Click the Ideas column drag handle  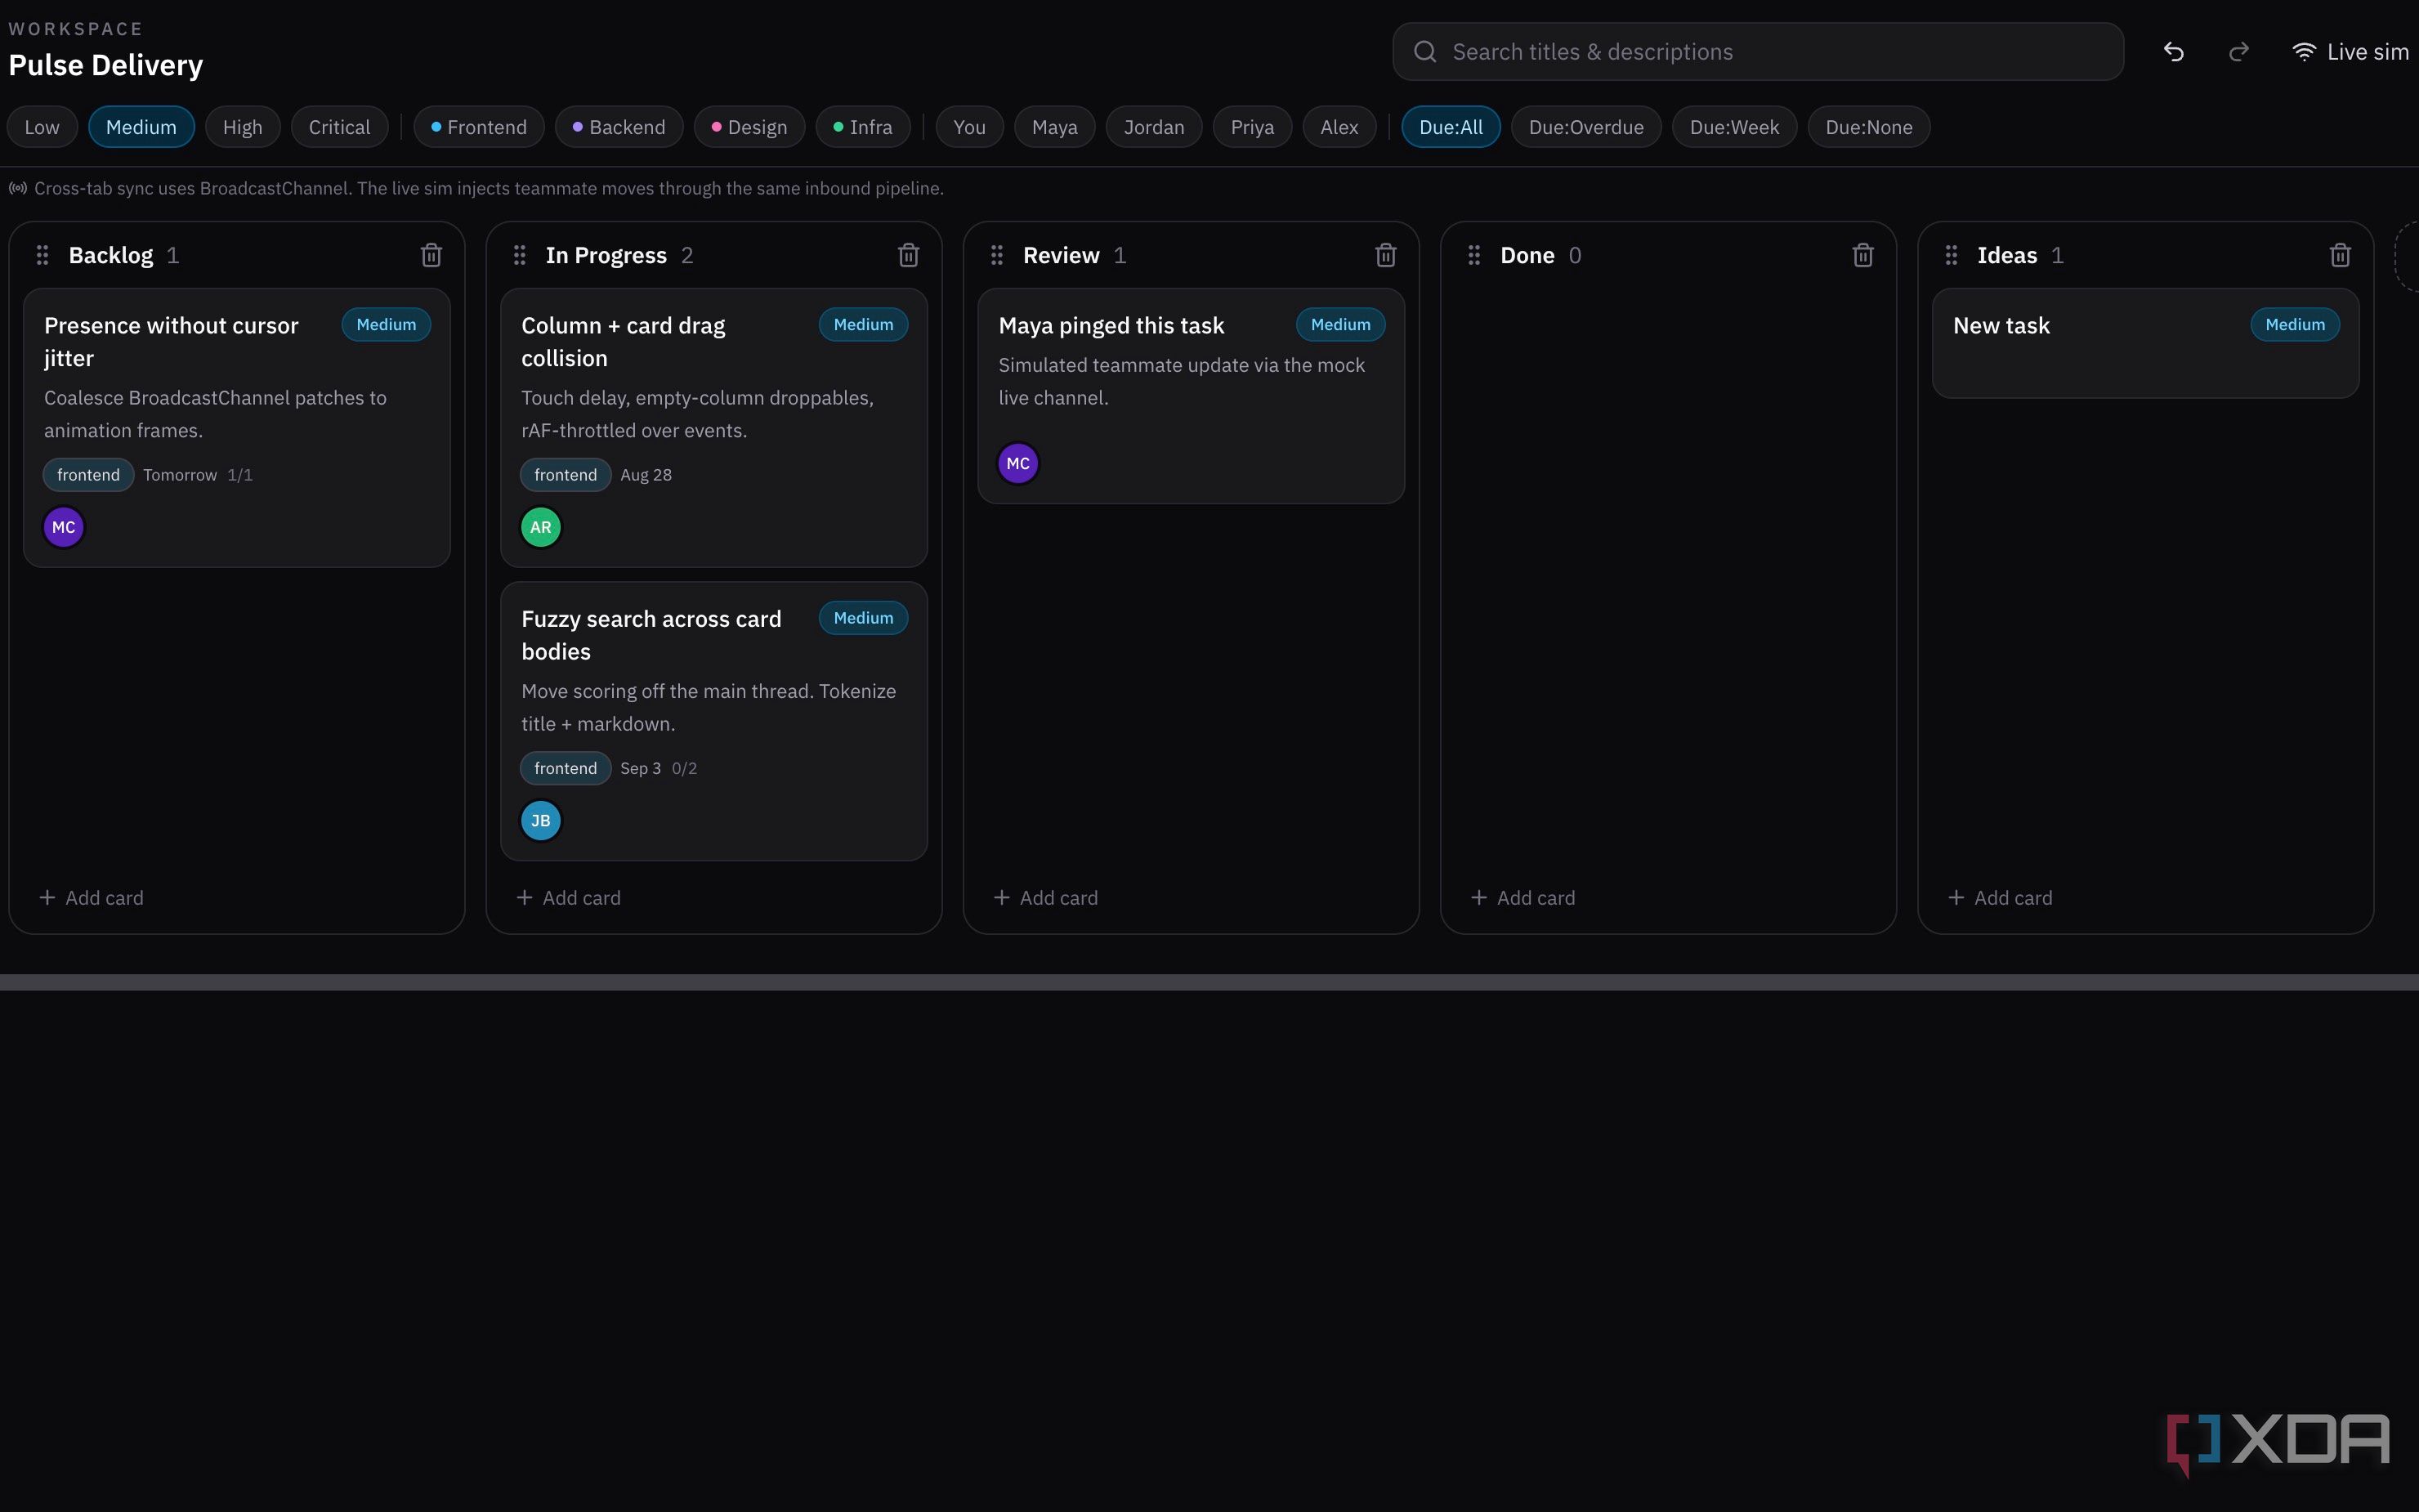[1952, 255]
